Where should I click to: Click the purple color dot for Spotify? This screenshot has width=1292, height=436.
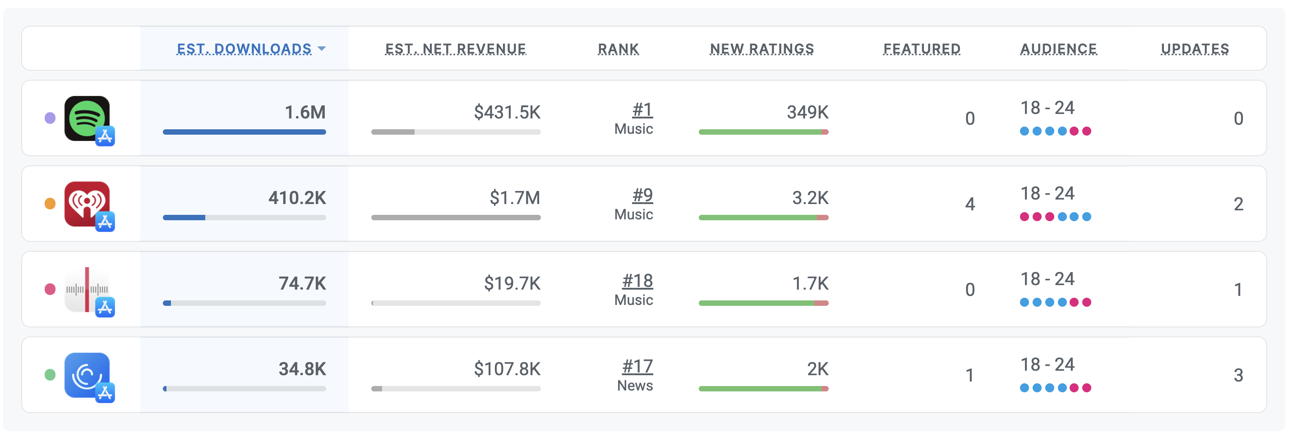point(50,118)
